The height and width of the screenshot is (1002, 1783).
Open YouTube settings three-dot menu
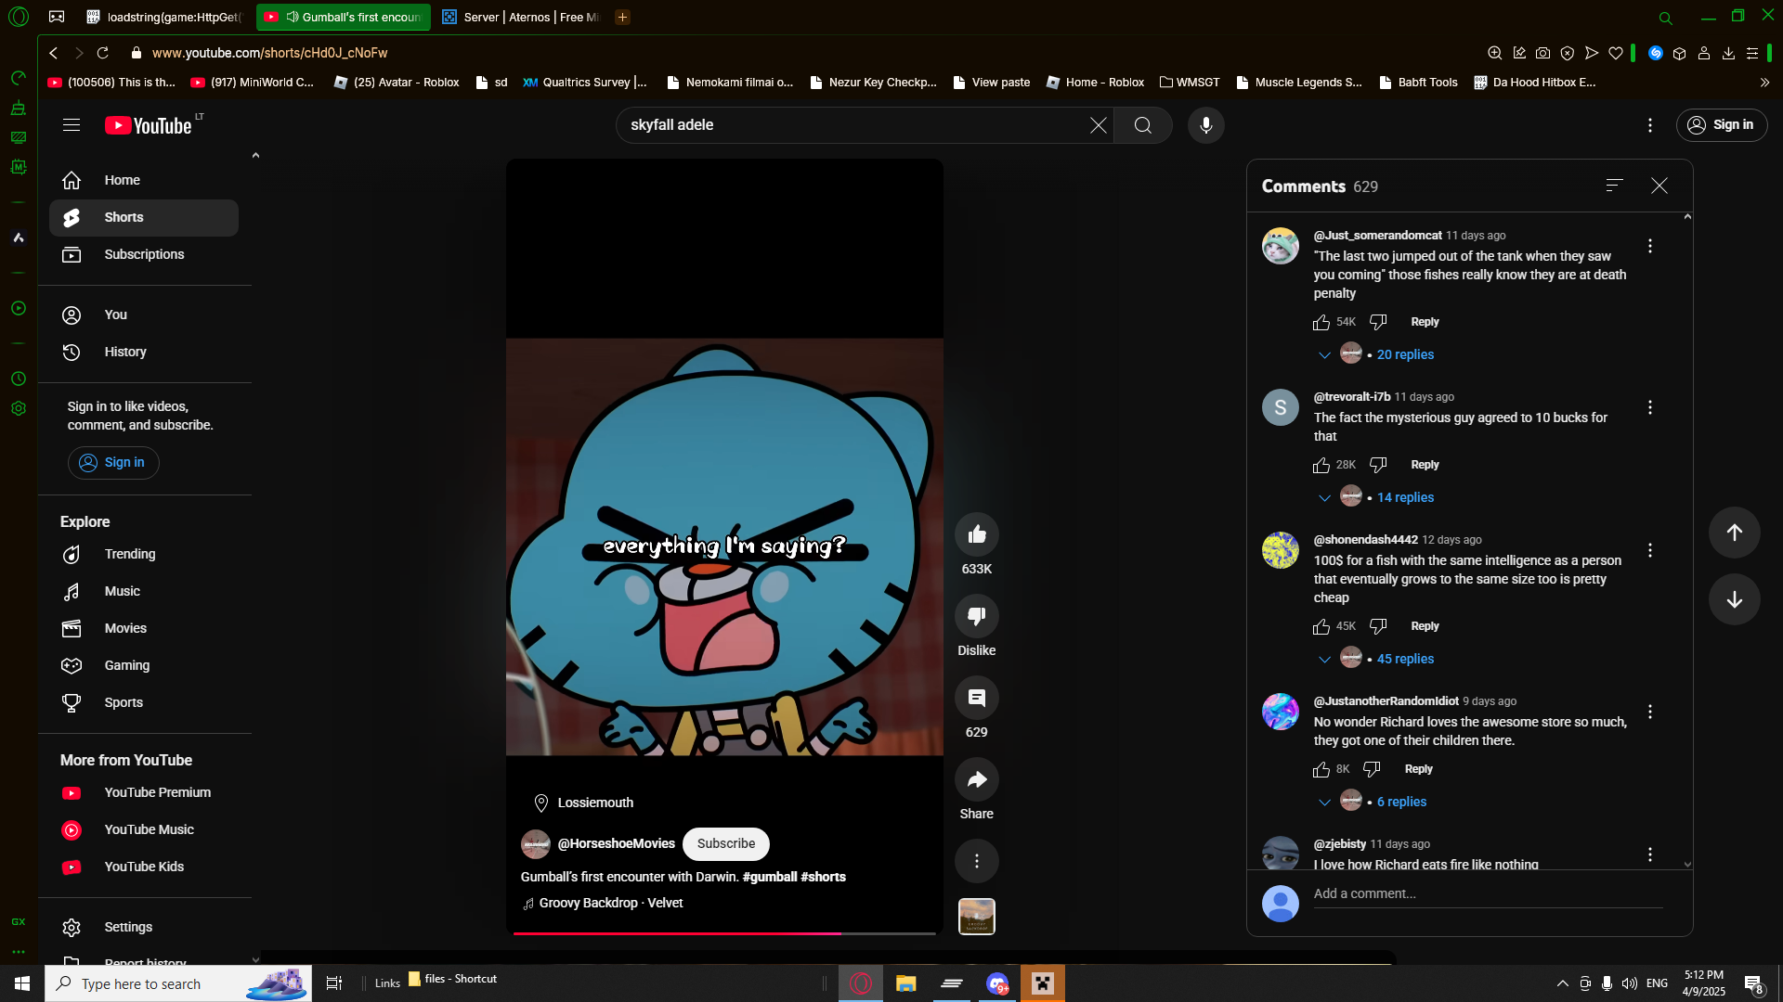coord(1650,125)
